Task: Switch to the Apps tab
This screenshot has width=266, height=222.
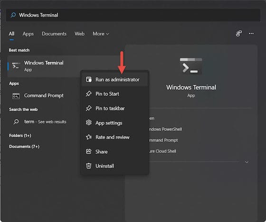Action: click(x=28, y=34)
